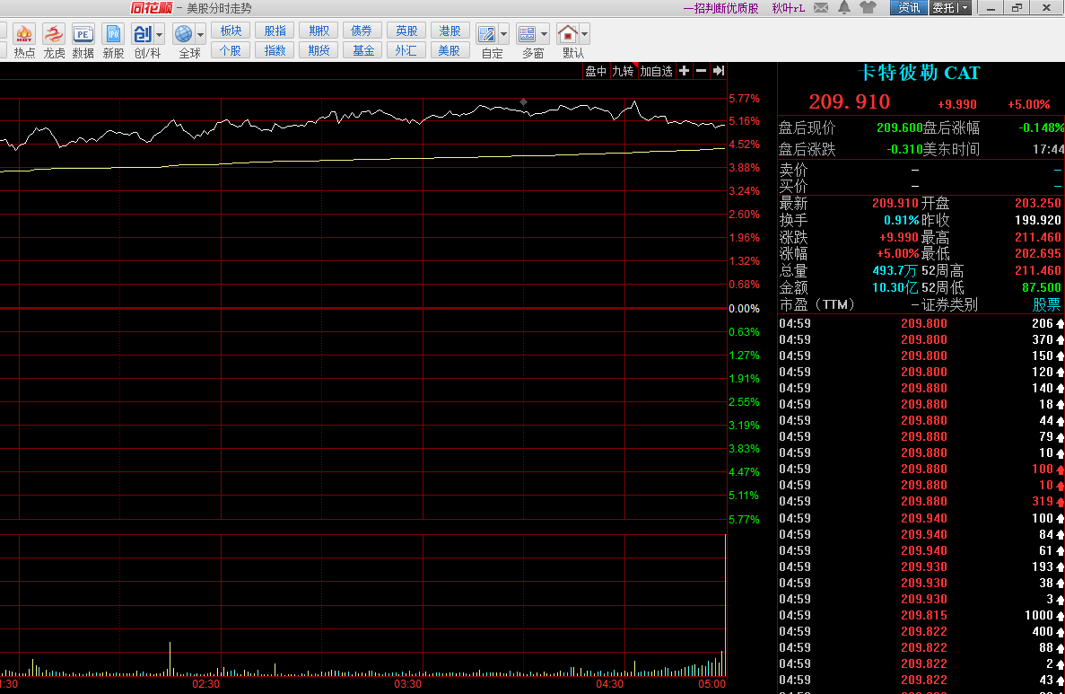The width and height of the screenshot is (1065, 694).
Task: Click the 209.815 trade price
Action: [x=924, y=615]
